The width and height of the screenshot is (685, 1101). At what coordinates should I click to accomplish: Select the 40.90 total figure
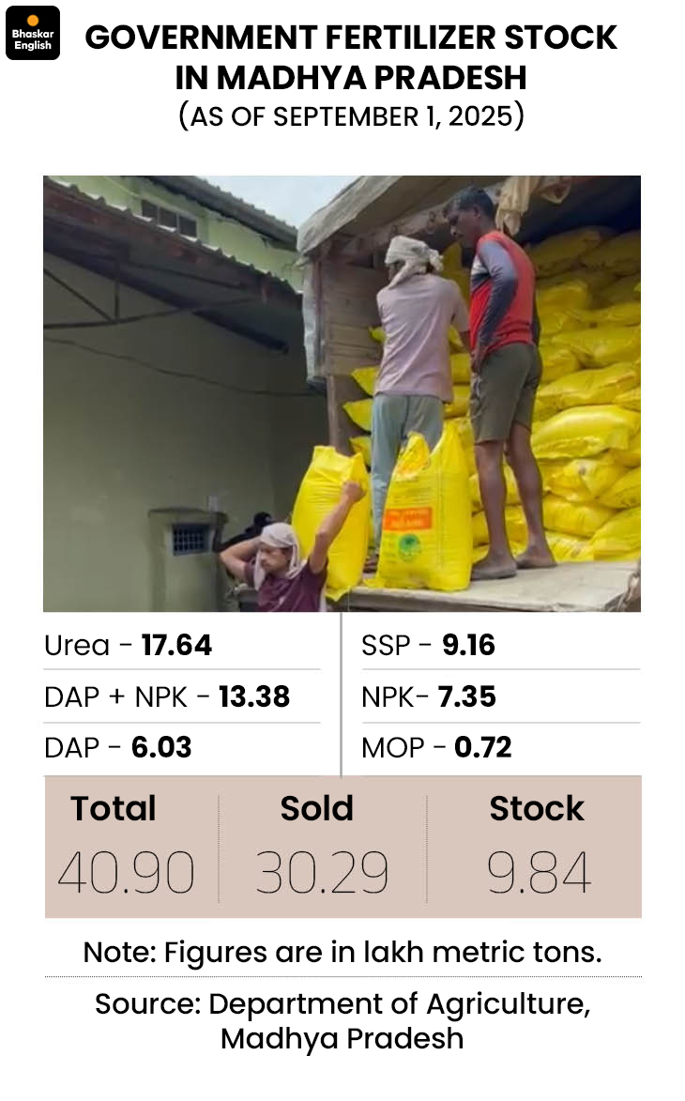tap(126, 873)
